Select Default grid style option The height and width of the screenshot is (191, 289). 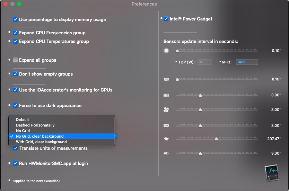62,120
